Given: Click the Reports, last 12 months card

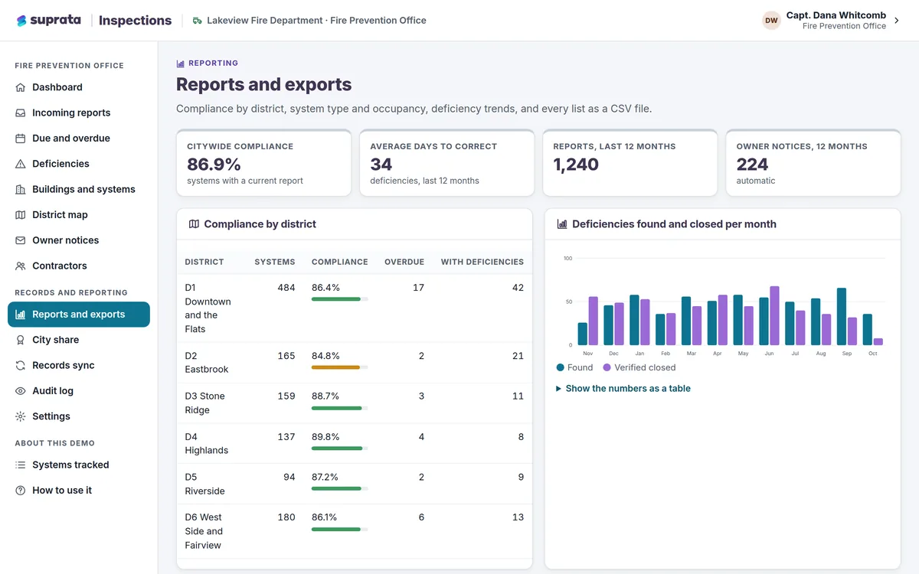Looking at the screenshot, I should (x=630, y=163).
